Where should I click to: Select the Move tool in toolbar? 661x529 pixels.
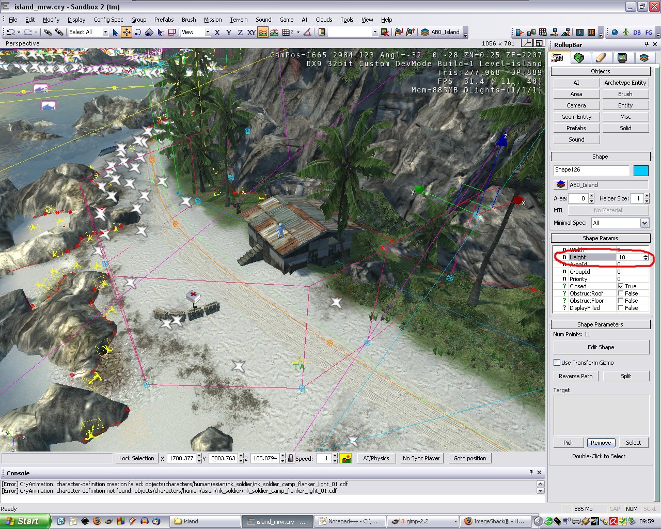[x=127, y=32]
